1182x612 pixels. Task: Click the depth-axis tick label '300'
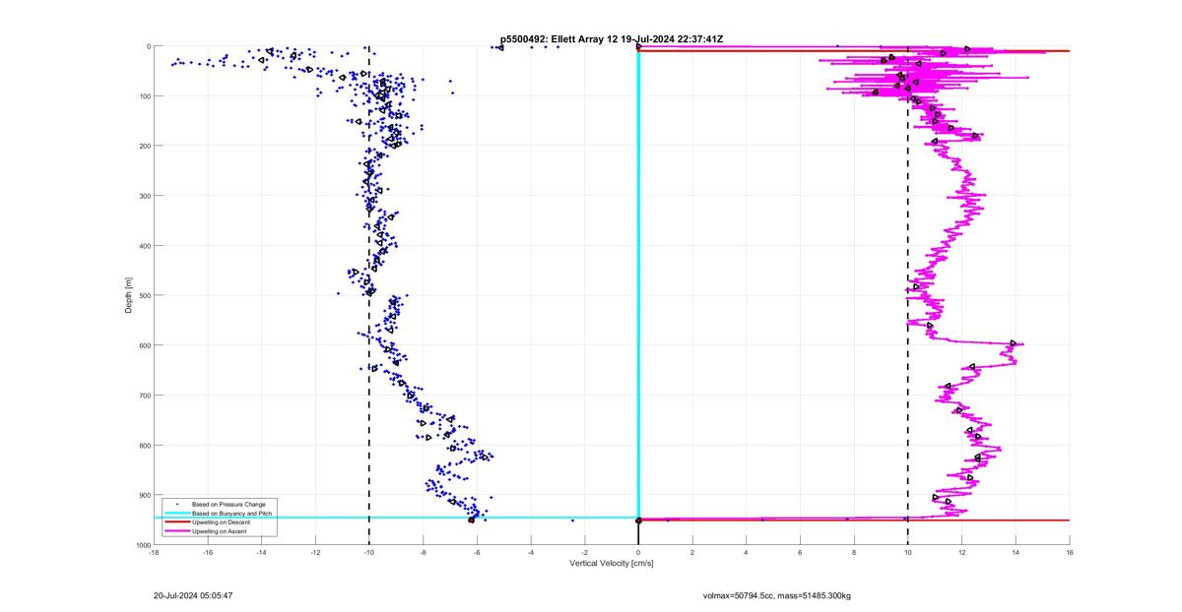pos(143,196)
